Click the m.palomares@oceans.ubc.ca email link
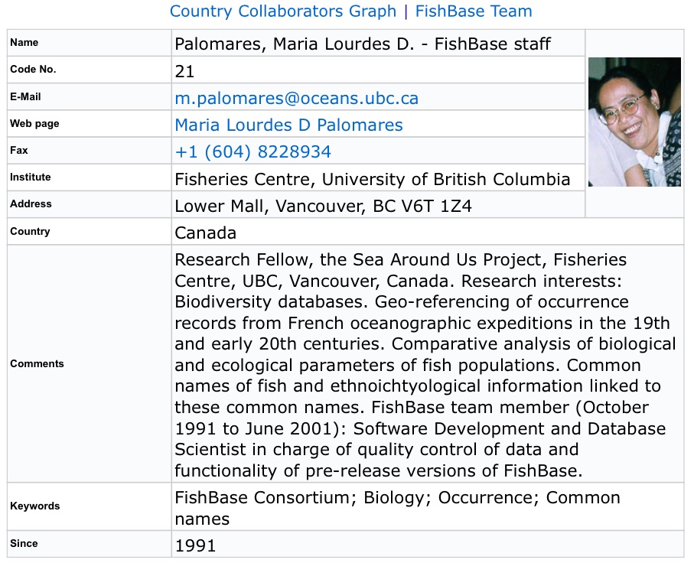Image resolution: width=694 pixels, height=576 pixels. (297, 98)
